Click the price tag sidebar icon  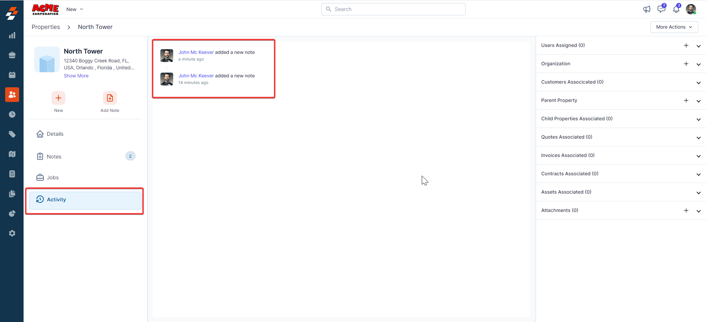(x=12, y=134)
